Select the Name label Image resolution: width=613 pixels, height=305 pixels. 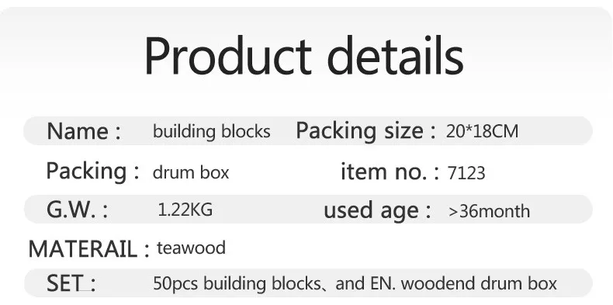84,131
